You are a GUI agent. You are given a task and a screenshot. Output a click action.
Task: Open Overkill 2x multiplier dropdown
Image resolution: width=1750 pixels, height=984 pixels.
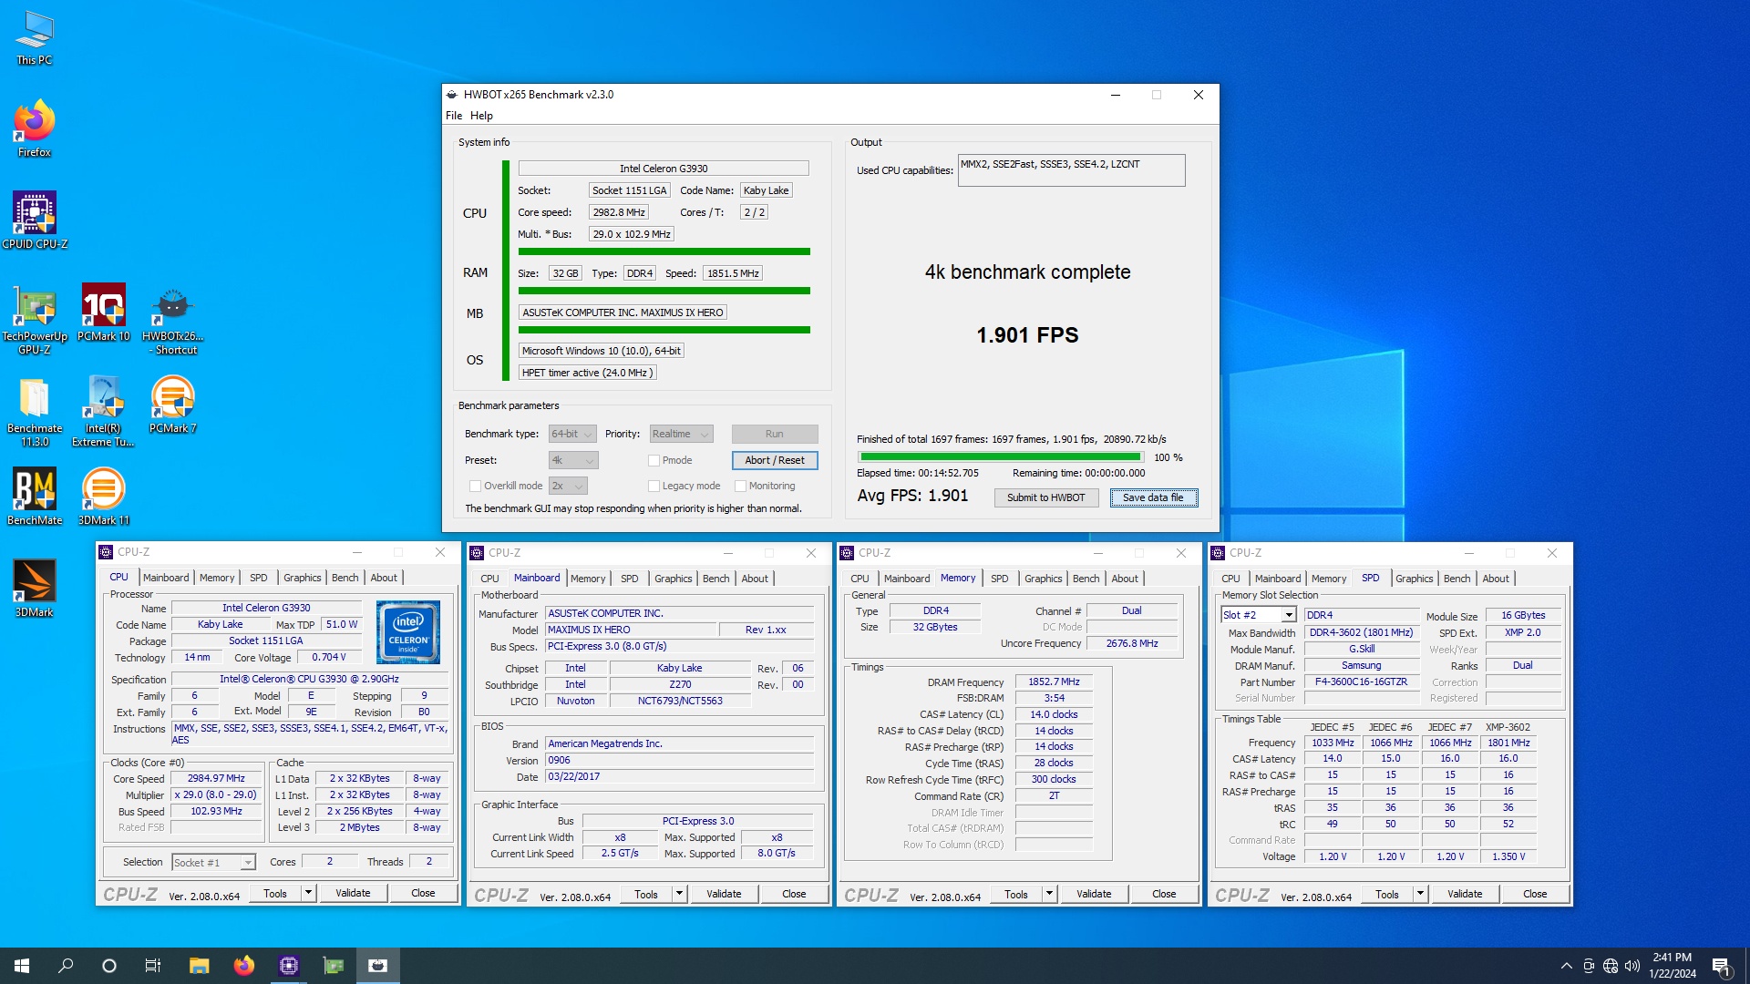pos(568,487)
